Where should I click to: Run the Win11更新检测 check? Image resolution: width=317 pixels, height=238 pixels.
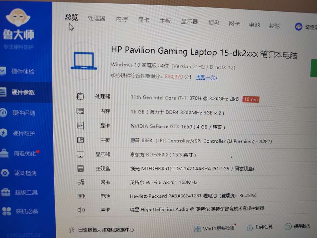215,228
